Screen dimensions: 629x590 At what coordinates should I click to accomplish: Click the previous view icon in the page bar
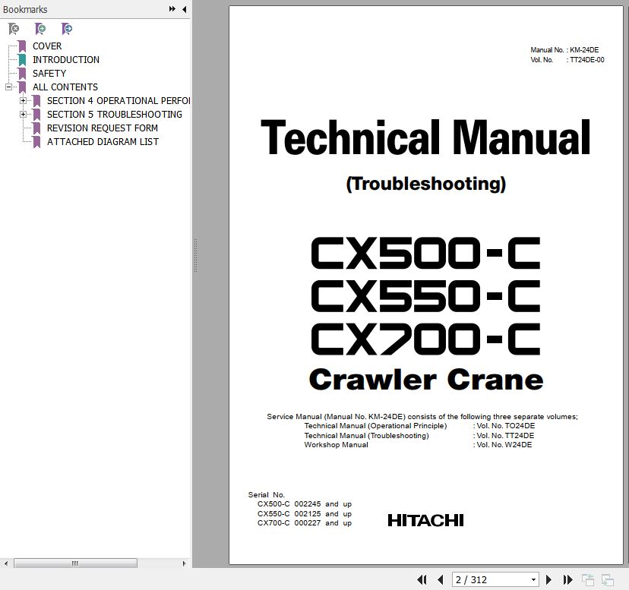(588, 580)
